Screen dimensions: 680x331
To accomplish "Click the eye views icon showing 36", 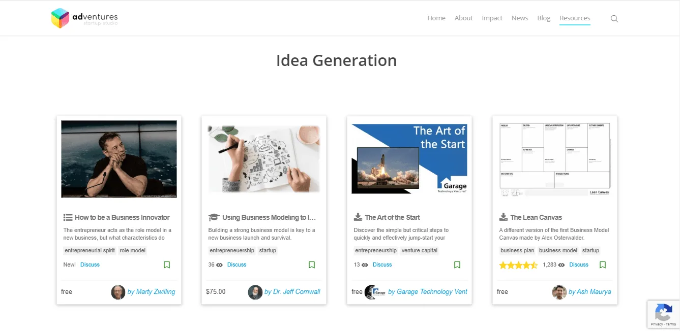I will point(220,265).
